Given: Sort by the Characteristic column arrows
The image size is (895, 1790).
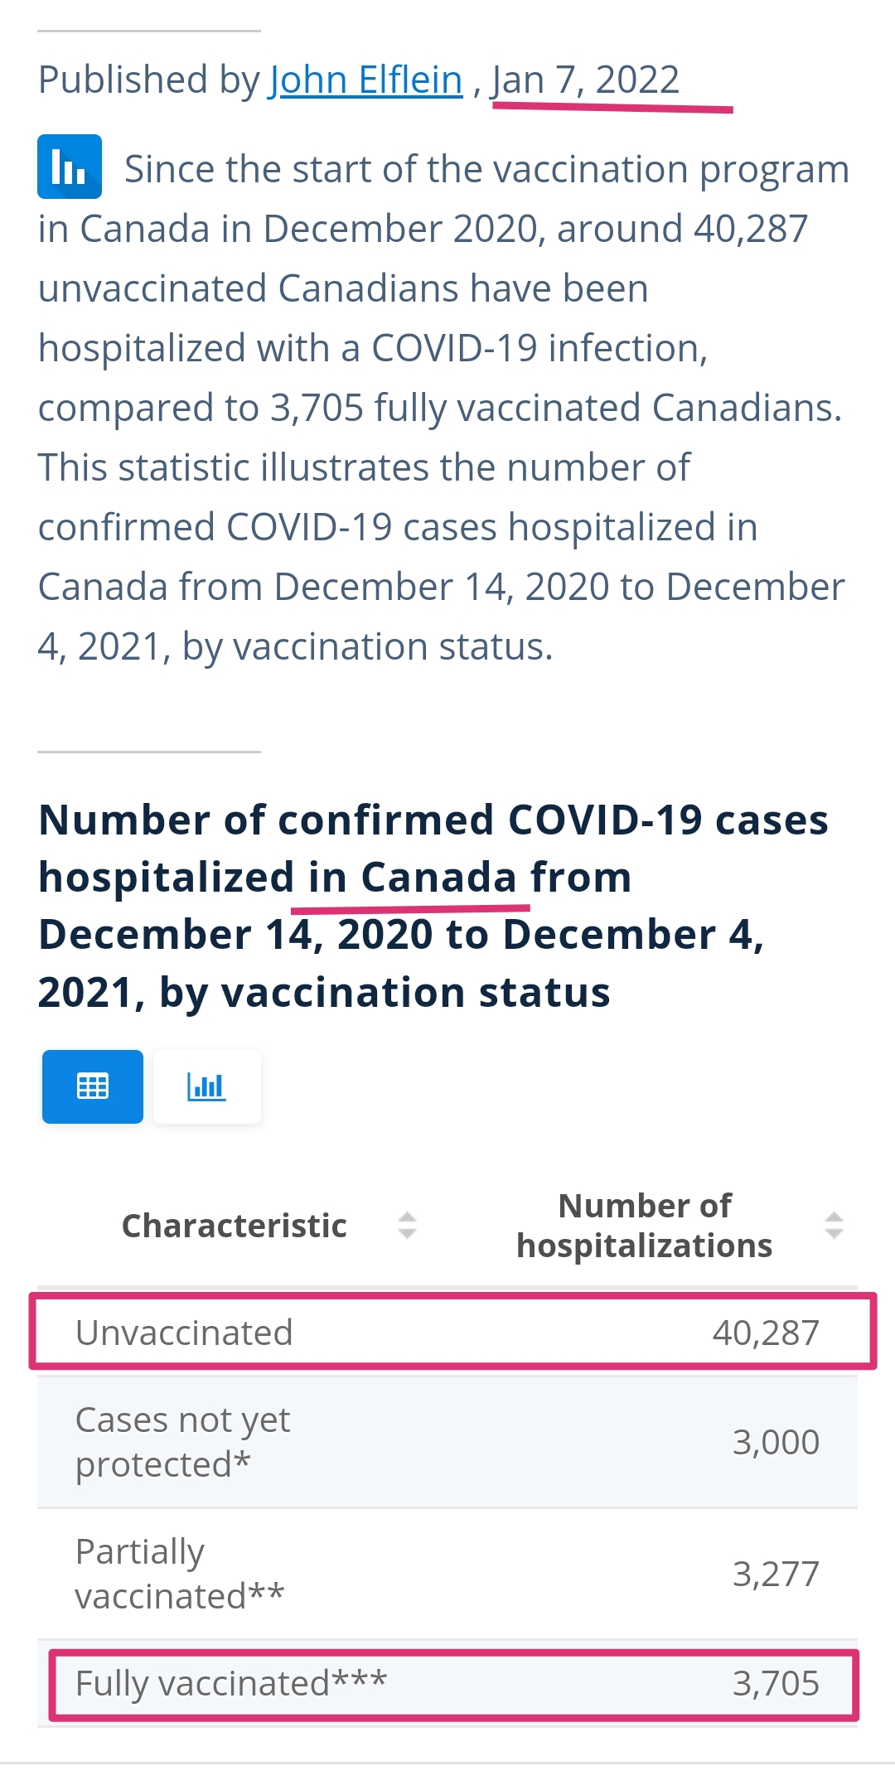Looking at the screenshot, I should pyautogui.click(x=407, y=1226).
